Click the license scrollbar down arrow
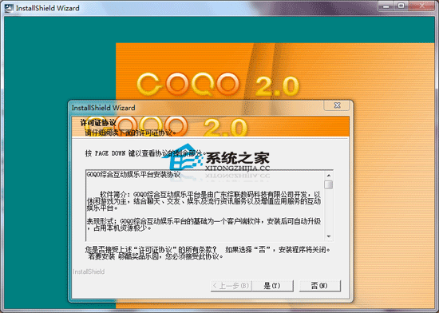 329,236
